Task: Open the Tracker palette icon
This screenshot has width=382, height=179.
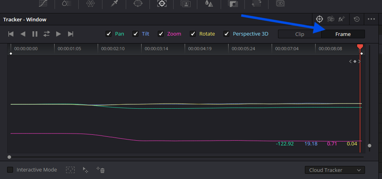Action: click(x=162, y=4)
